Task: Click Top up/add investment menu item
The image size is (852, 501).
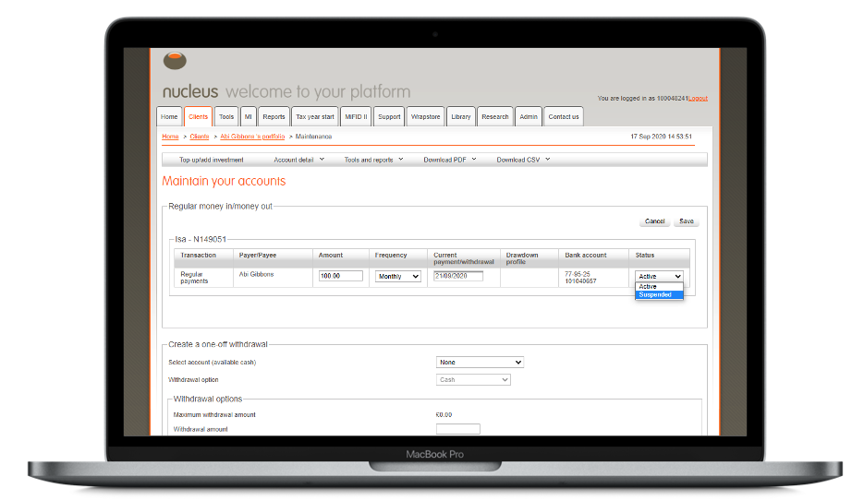Action: coord(212,160)
